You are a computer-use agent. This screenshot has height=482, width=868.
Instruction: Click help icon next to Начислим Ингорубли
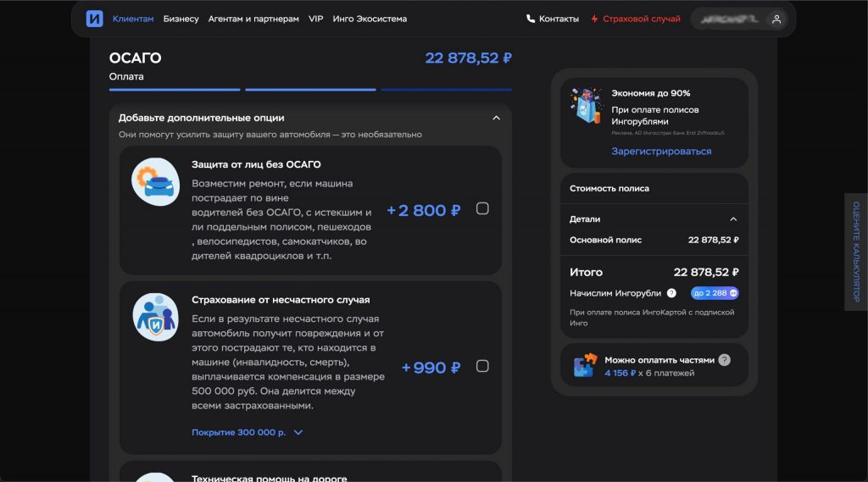tap(671, 293)
